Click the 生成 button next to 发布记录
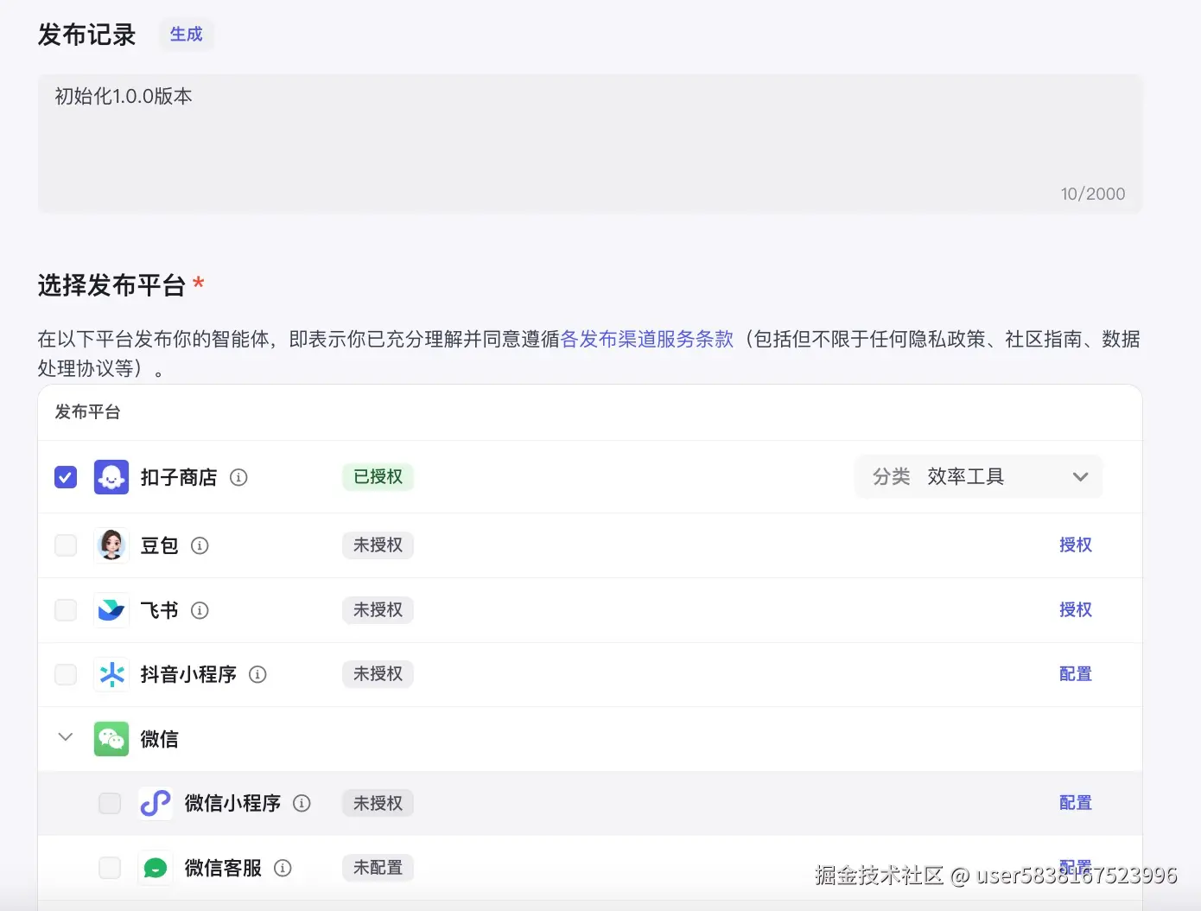The height and width of the screenshot is (911, 1201). [186, 35]
